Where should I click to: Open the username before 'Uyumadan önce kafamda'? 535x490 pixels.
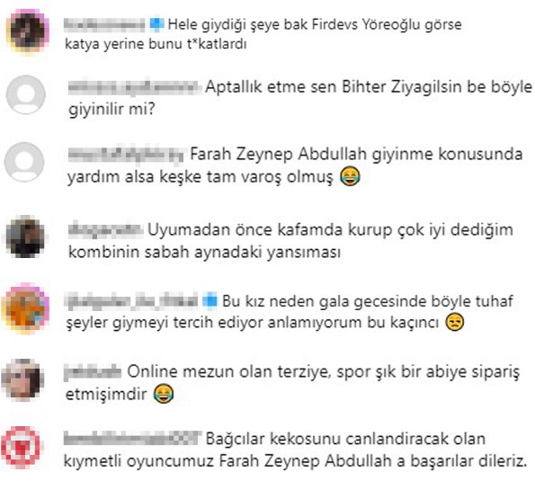105,230
